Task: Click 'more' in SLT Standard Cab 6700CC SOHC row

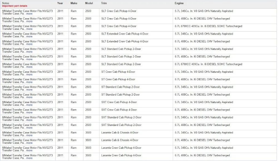Action: click(29, 67)
